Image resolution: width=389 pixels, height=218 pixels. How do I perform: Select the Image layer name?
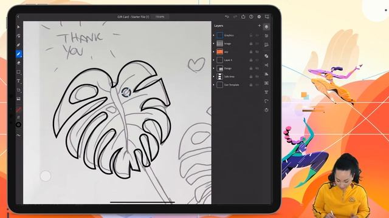(x=227, y=44)
